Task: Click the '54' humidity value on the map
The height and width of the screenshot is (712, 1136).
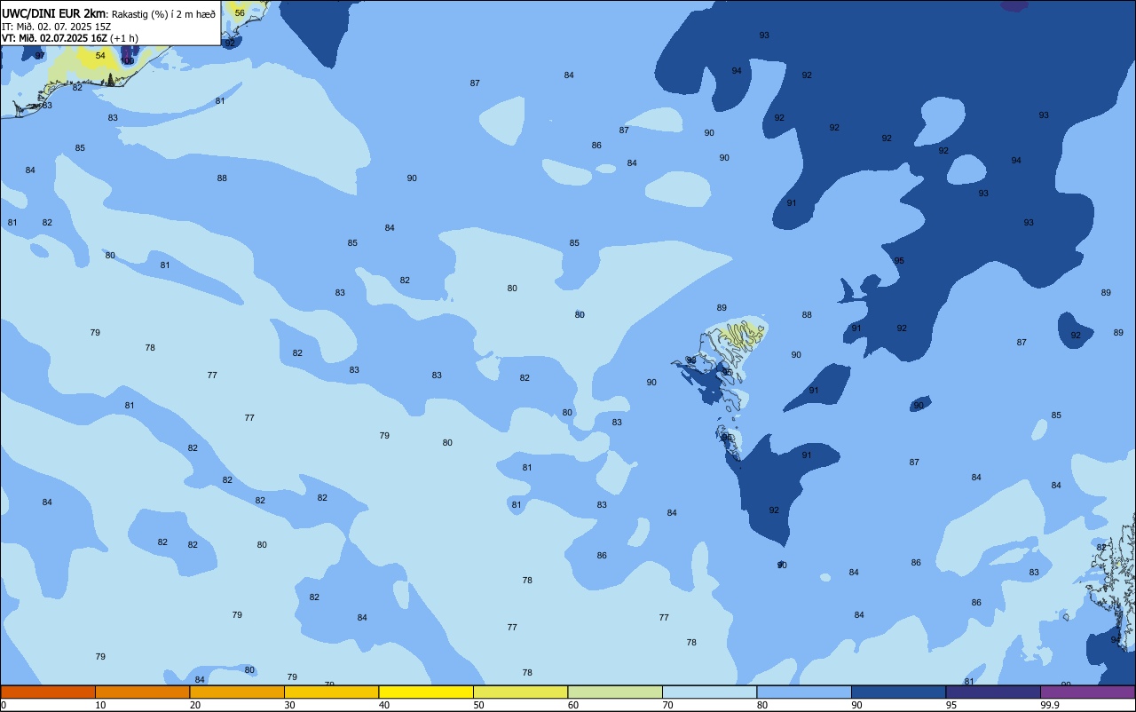Action: [x=100, y=56]
